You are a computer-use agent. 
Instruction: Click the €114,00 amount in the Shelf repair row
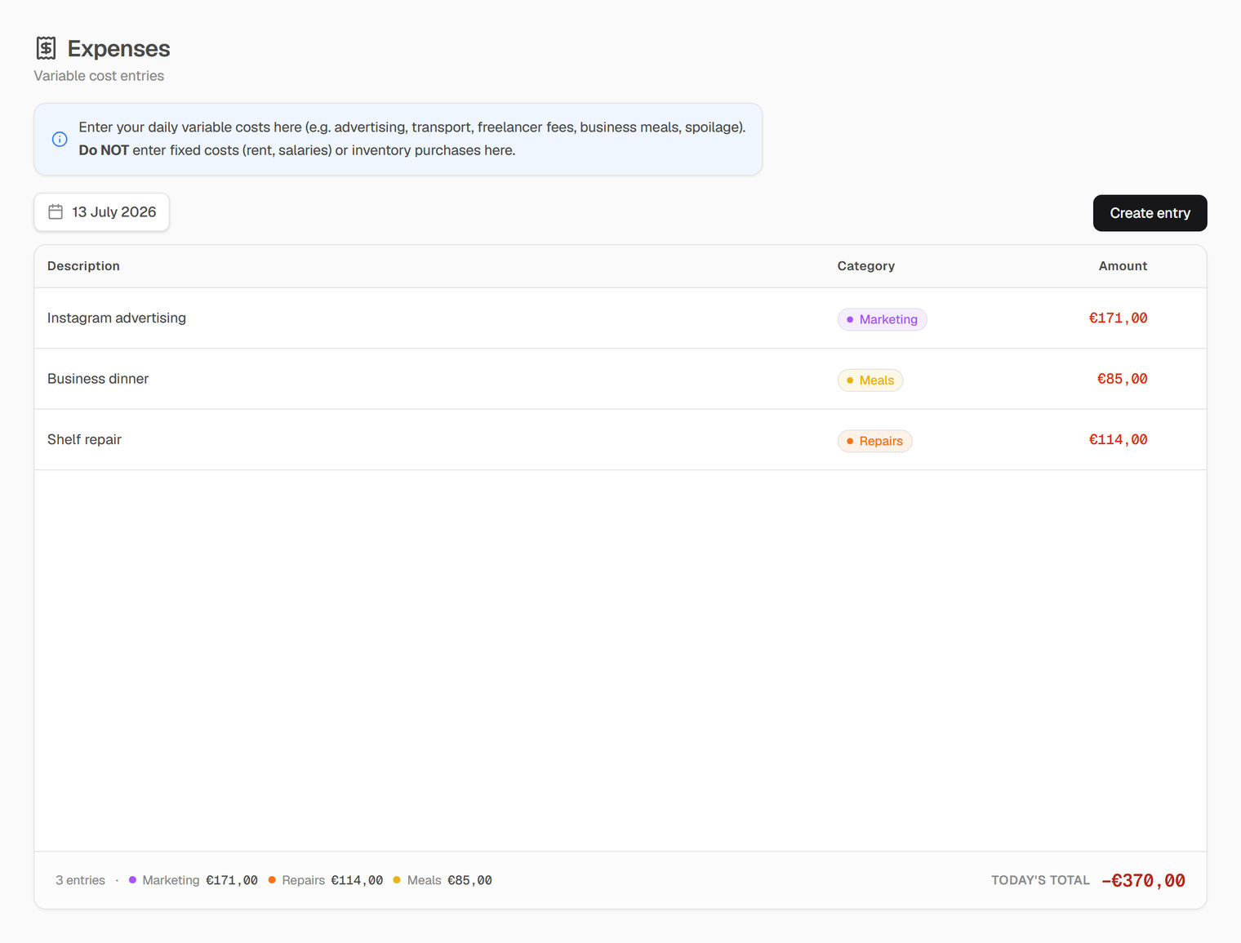pos(1118,440)
